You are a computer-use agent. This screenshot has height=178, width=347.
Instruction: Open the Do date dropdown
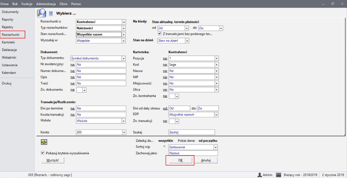pyautogui.click(x=221, y=28)
